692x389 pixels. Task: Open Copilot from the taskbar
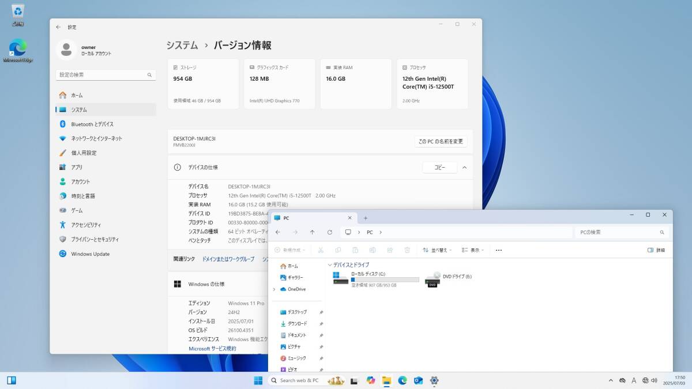click(371, 381)
